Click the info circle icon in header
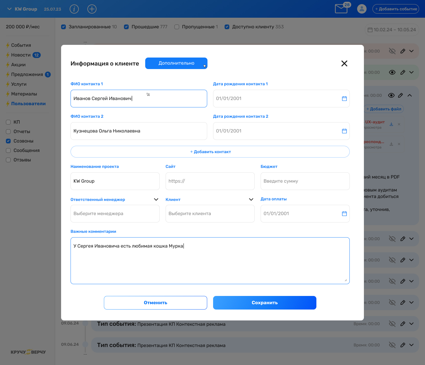Screen dimensions: 425x365 [74, 9]
